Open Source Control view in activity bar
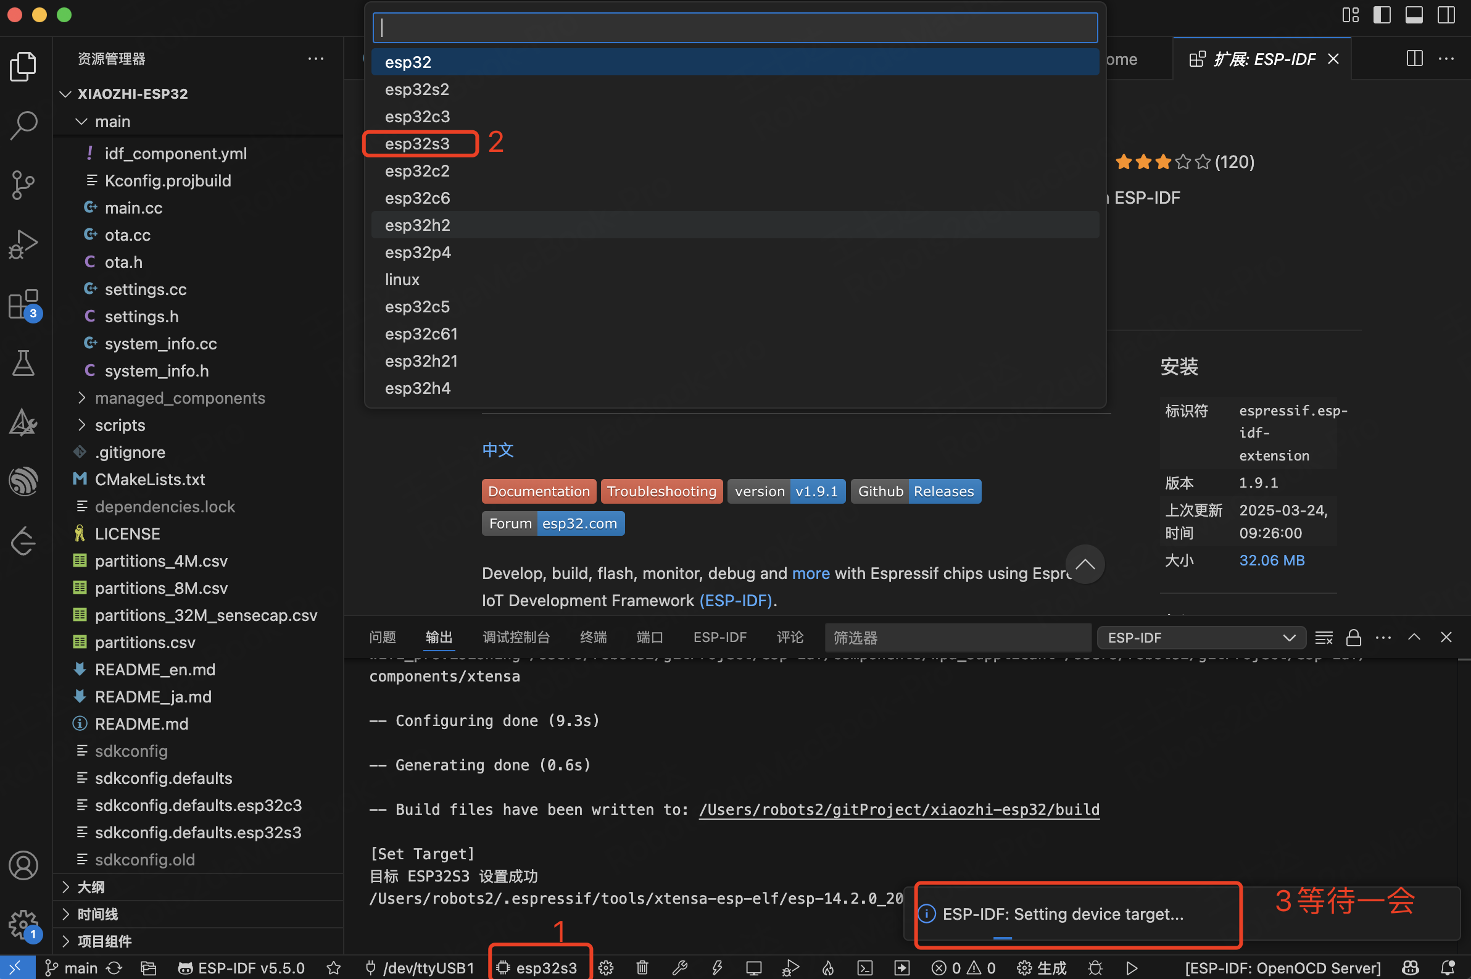 coord(23,185)
